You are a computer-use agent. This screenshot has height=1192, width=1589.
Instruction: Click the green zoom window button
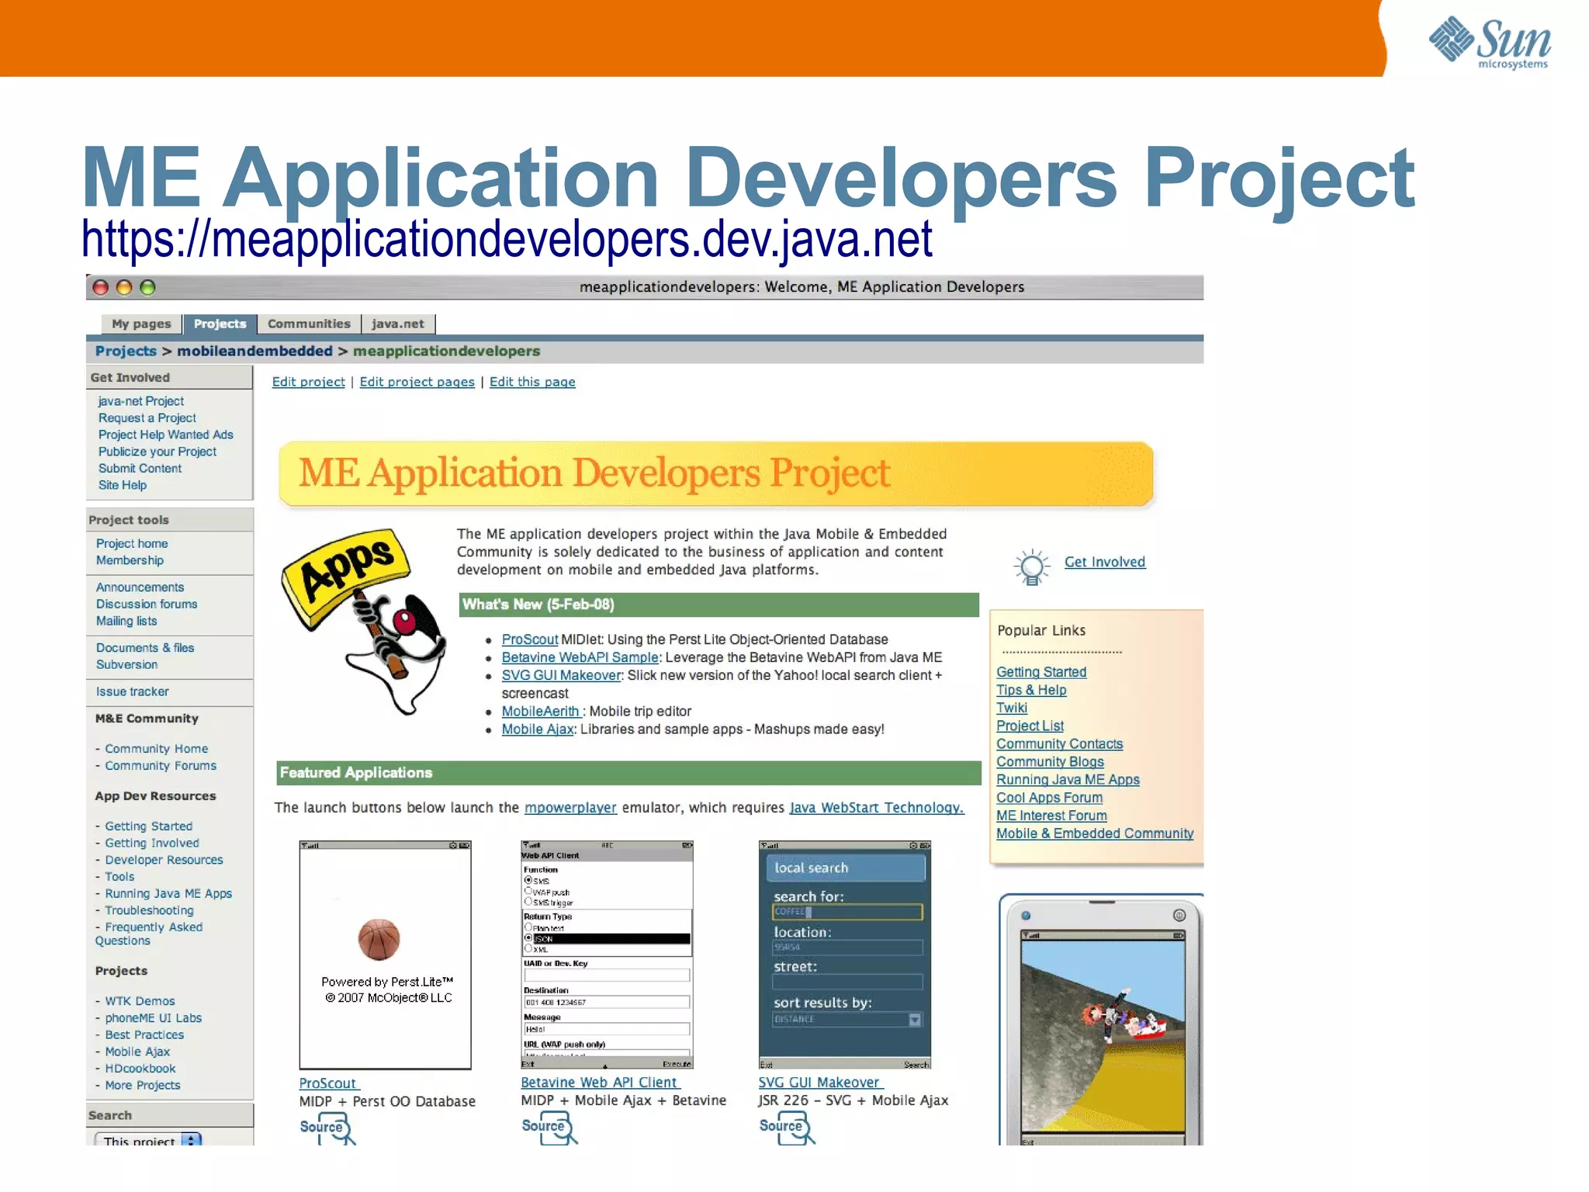tap(147, 287)
